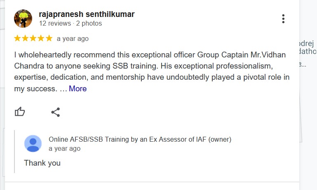Click the reviewer's "12 reviews" count
This screenshot has height=190, width=317.
pos(54,24)
